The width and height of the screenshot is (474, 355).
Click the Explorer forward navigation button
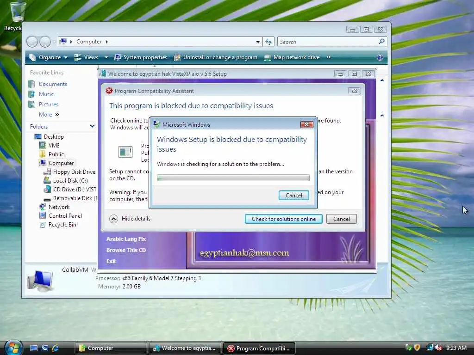coord(45,42)
